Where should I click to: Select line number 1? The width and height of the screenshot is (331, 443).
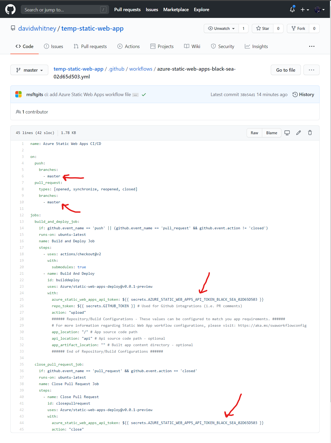point(23,144)
